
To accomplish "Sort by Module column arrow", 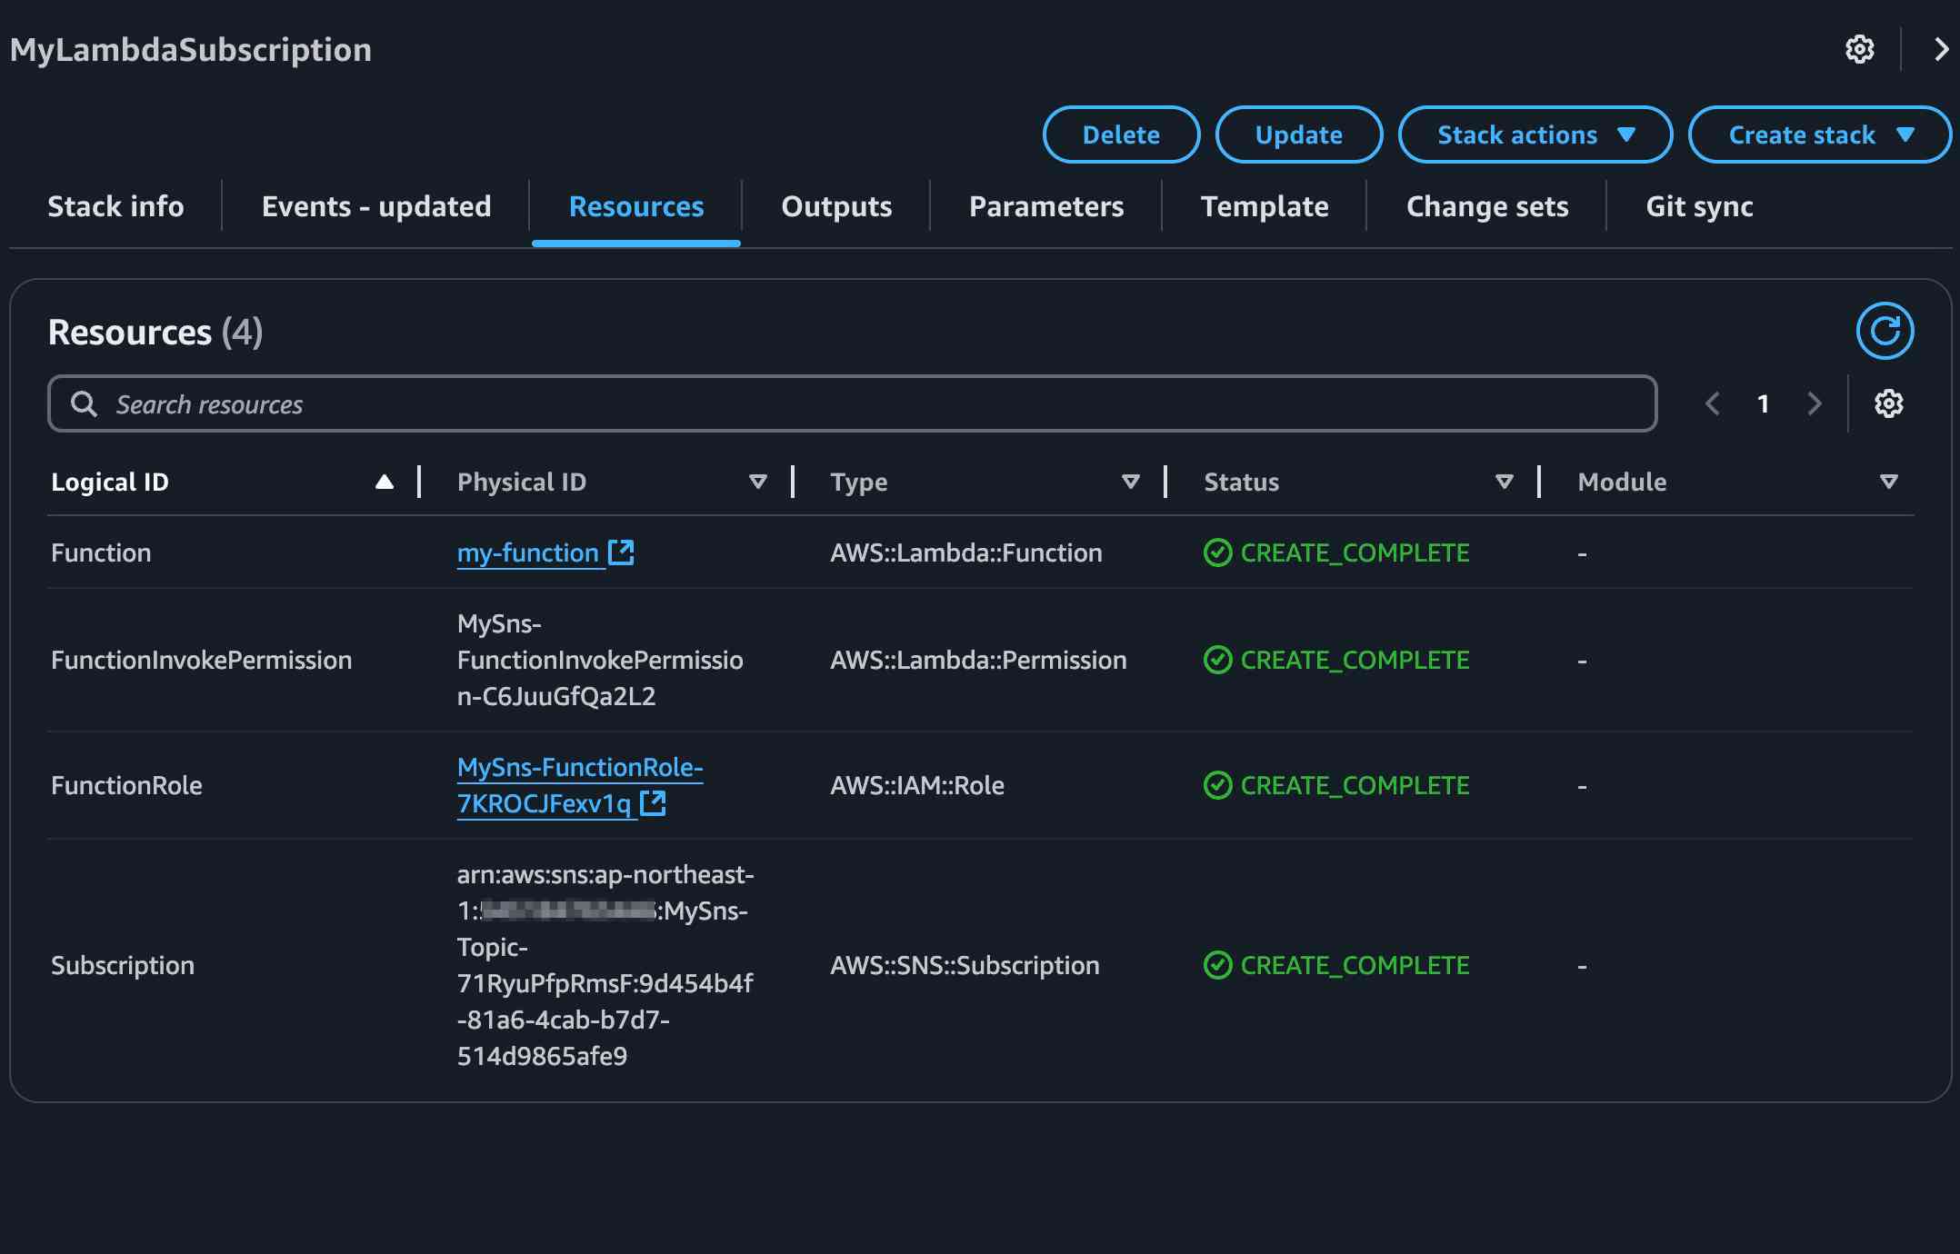I will pyautogui.click(x=1888, y=482).
